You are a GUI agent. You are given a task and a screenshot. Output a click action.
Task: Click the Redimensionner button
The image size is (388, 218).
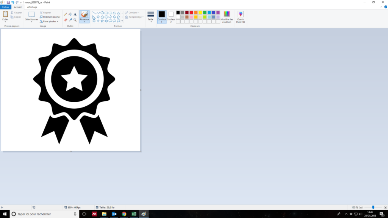tap(50, 17)
